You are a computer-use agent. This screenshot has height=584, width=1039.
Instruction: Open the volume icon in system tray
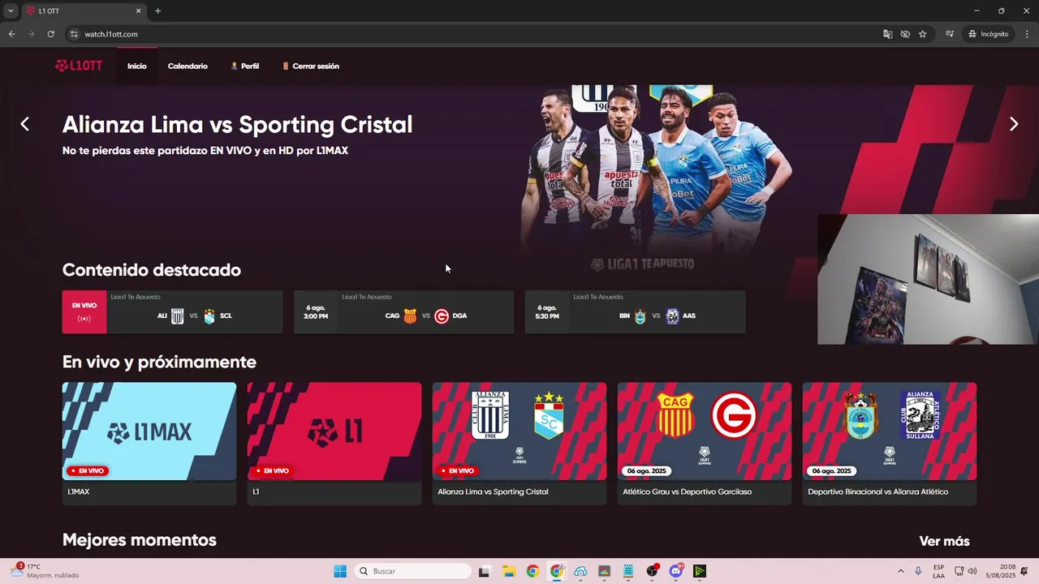pos(972,571)
